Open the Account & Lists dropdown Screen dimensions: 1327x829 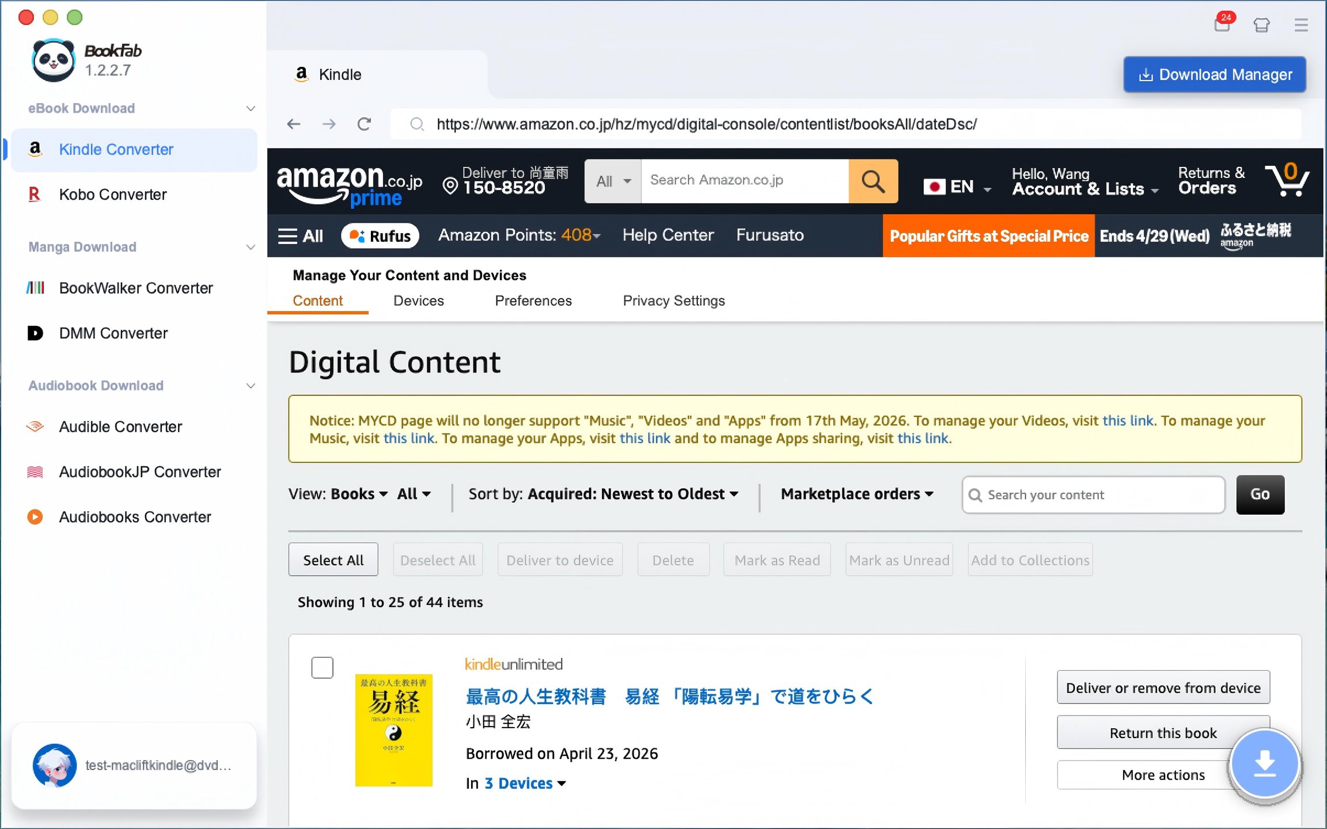pos(1085,182)
